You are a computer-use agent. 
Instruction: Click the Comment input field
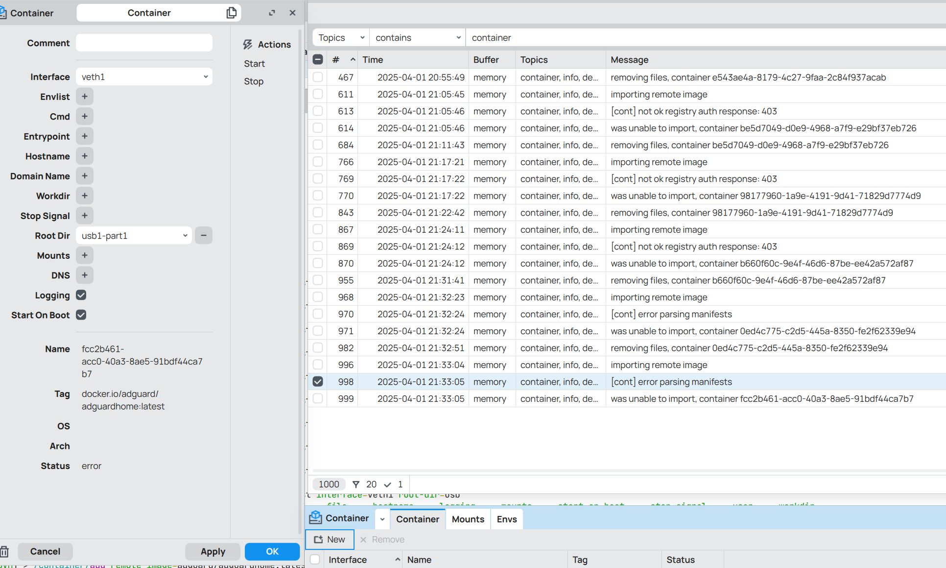144,43
